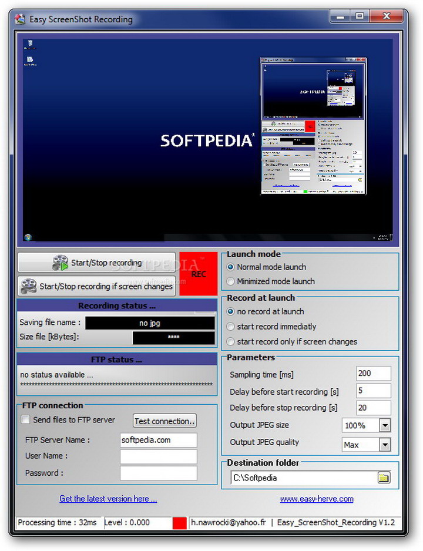Edit Delay before stop recording value
This screenshot has height=551, width=423.
tap(374, 408)
